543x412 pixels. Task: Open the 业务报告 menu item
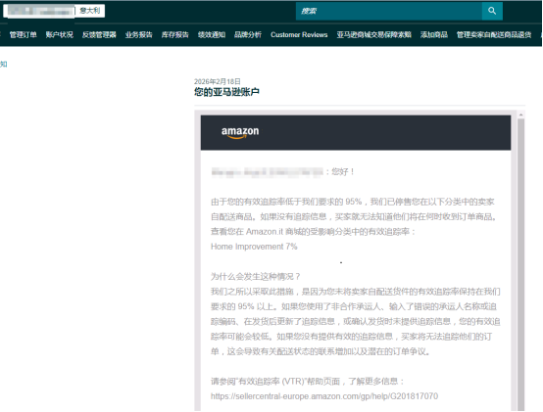139,34
